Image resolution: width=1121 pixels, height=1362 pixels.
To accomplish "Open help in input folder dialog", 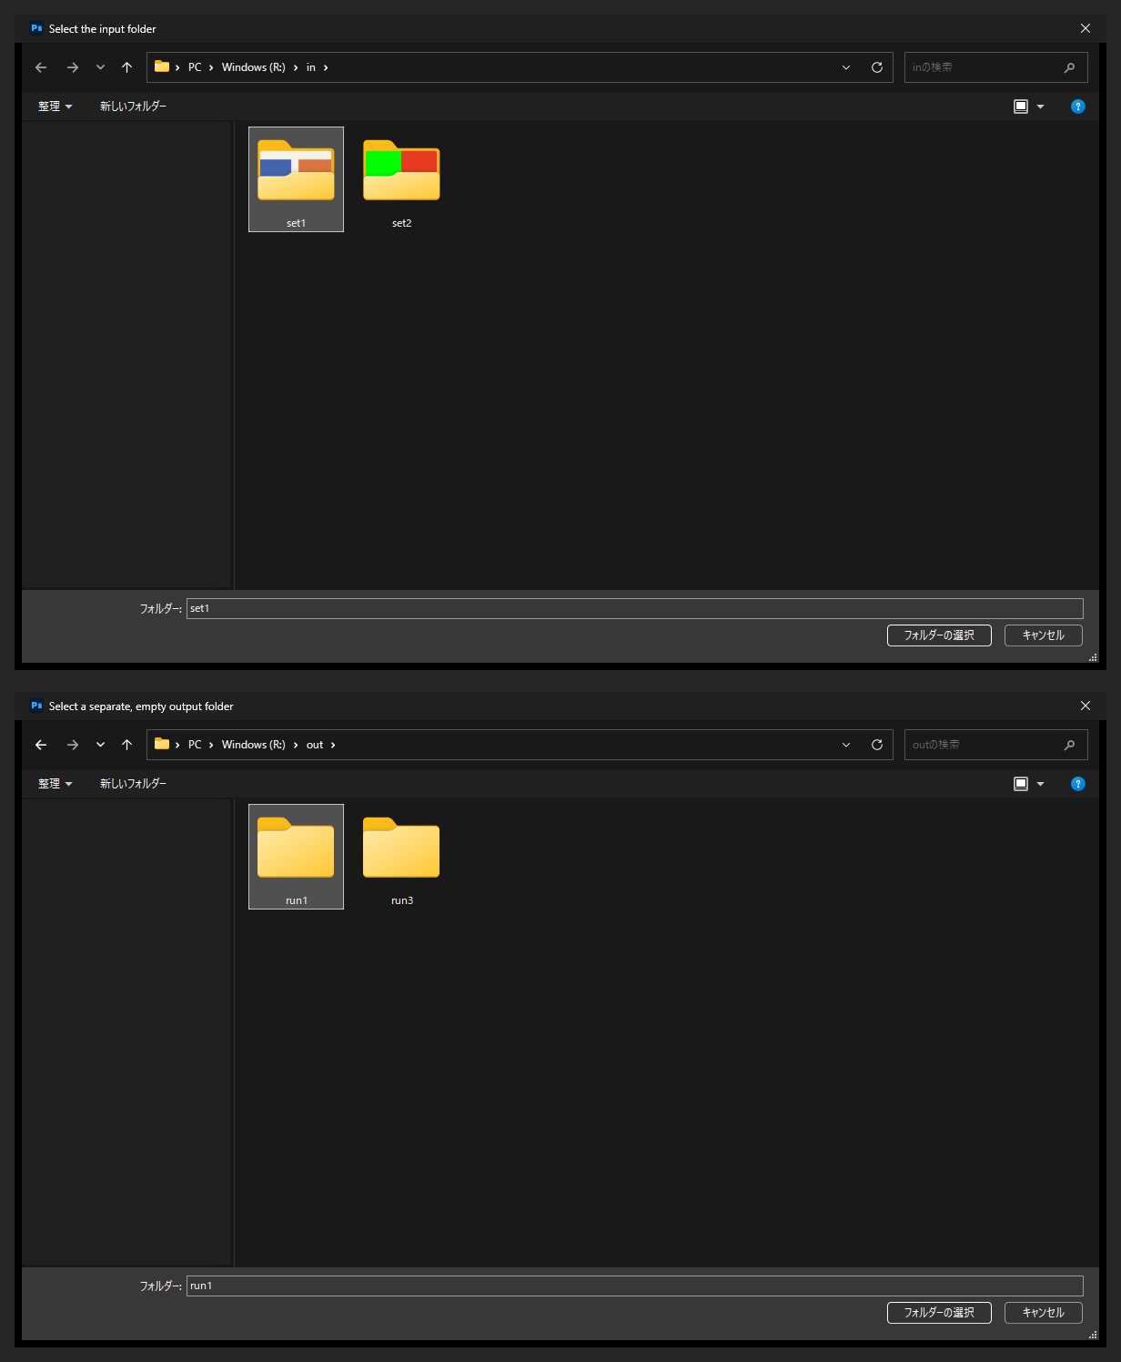I will [x=1078, y=107].
